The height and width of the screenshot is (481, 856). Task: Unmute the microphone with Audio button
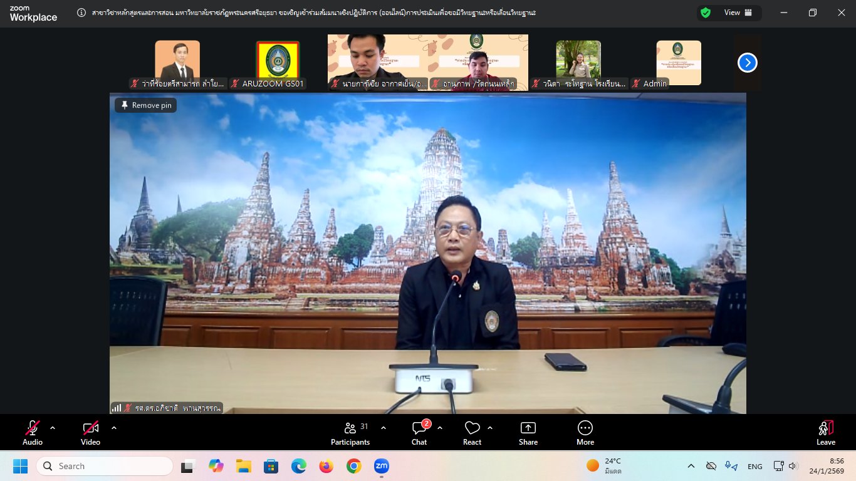pyautogui.click(x=33, y=432)
